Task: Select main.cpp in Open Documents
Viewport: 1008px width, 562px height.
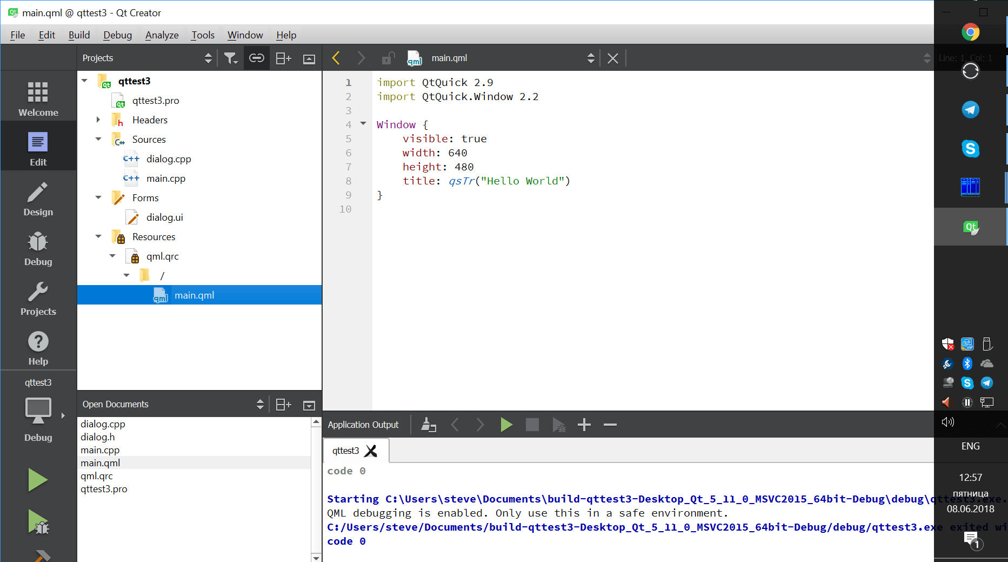Action: tap(100, 449)
